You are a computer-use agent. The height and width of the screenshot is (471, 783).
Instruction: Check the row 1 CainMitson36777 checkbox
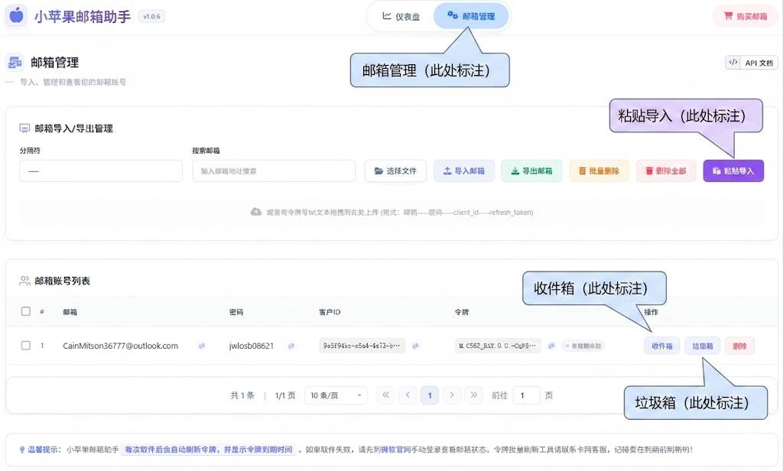tap(26, 345)
